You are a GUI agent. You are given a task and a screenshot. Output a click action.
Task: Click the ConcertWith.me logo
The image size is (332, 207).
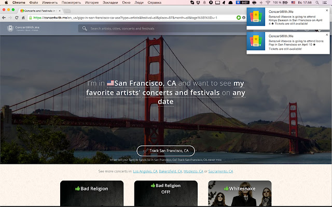click(x=23, y=28)
